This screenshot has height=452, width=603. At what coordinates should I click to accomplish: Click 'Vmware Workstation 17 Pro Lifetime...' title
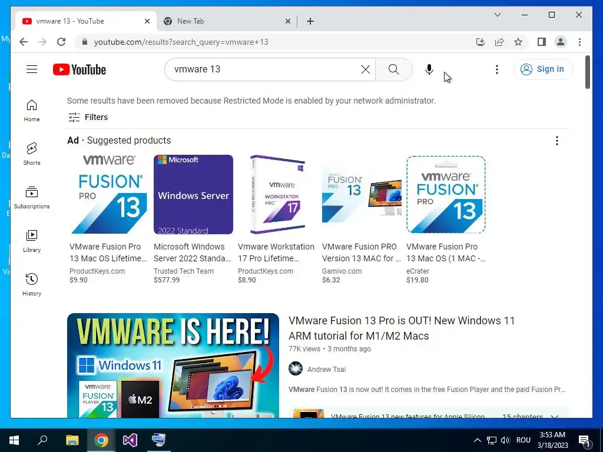click(x=276, y=252)
